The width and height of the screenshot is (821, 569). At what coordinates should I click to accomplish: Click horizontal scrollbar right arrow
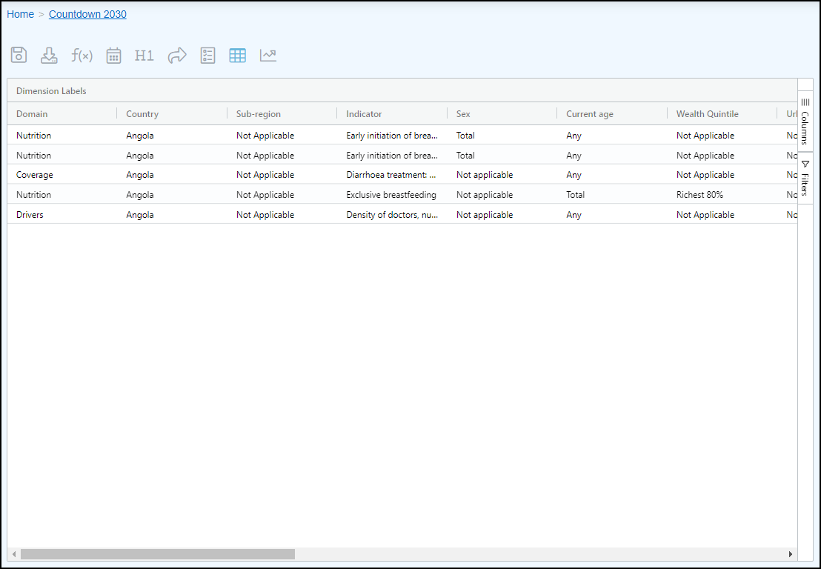791,554
